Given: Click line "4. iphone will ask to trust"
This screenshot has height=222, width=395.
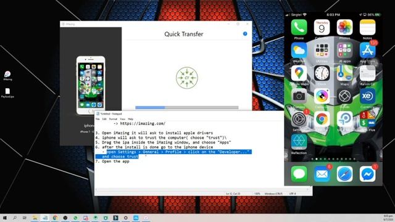Looking at the screenshot, I should click(x=160, y=138).
